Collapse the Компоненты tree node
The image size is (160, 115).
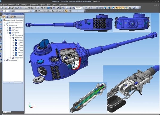click(5, 25)
